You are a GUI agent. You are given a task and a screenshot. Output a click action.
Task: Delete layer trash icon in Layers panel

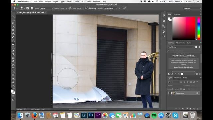198,109
